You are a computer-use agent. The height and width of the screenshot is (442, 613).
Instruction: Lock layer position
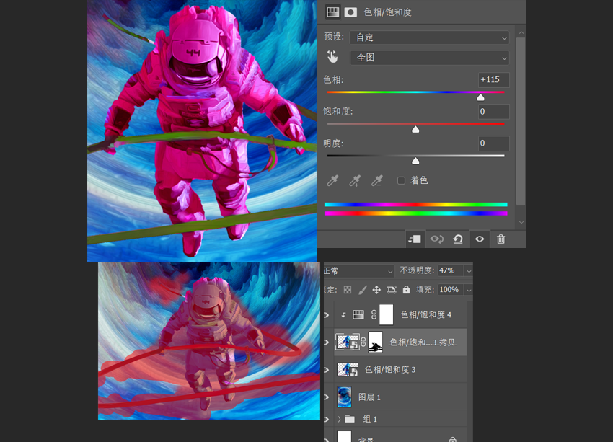click(x=376, y=290)
